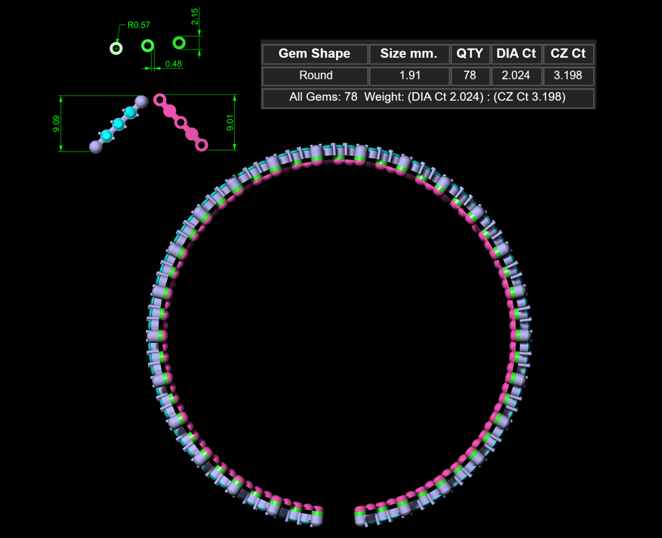This screenshot has height=538, width=662.
Task: Select the pink link component drawing
Action: pyautogui.click(x=181, y=122)
